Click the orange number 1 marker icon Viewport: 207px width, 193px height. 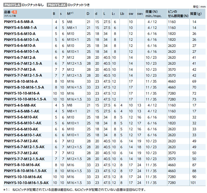point(15,12)
